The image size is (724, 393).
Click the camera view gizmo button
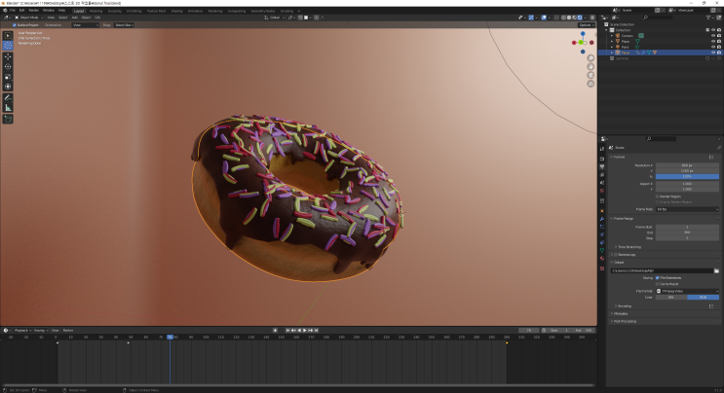591,74
